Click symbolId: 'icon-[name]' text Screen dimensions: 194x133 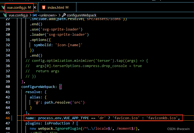pos(58,45)
